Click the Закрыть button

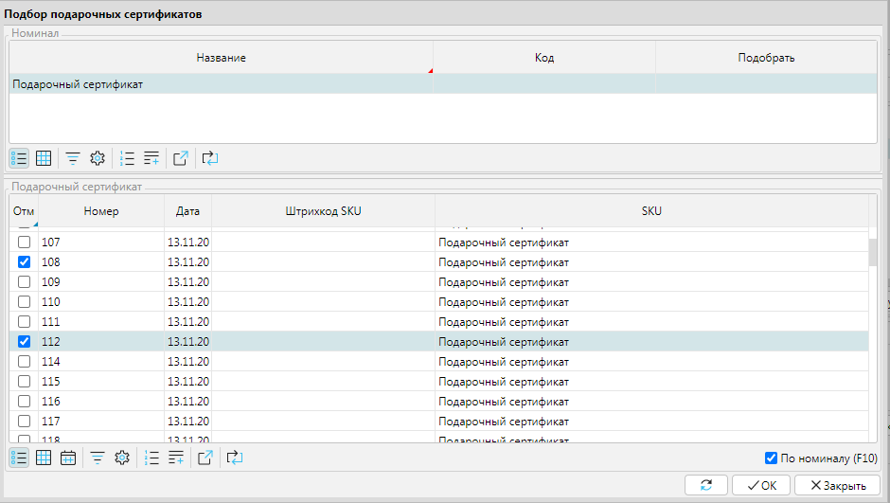pyautogui.click(x=831, y=485)
